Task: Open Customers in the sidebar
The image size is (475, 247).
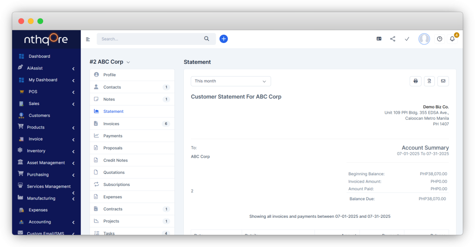Action: tap(39, 116)
